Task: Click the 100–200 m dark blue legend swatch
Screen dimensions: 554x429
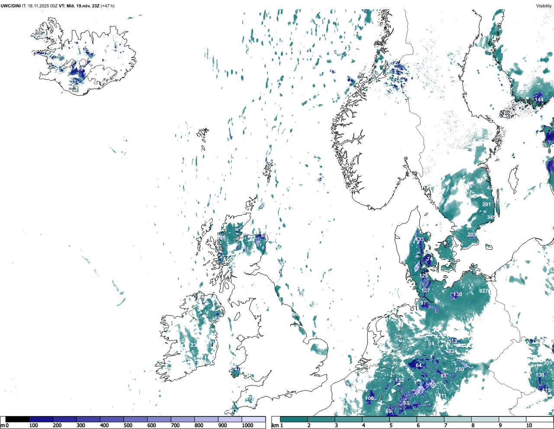Action: (x=41, y=419)
